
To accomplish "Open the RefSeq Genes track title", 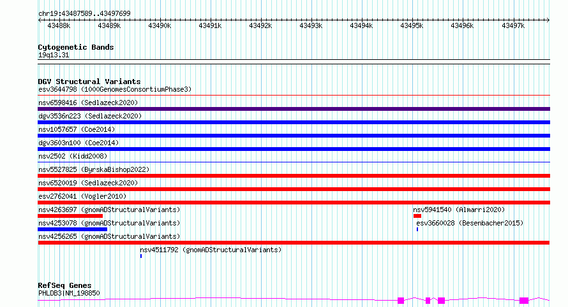I will pyautogui.click(x=64, y=285).
